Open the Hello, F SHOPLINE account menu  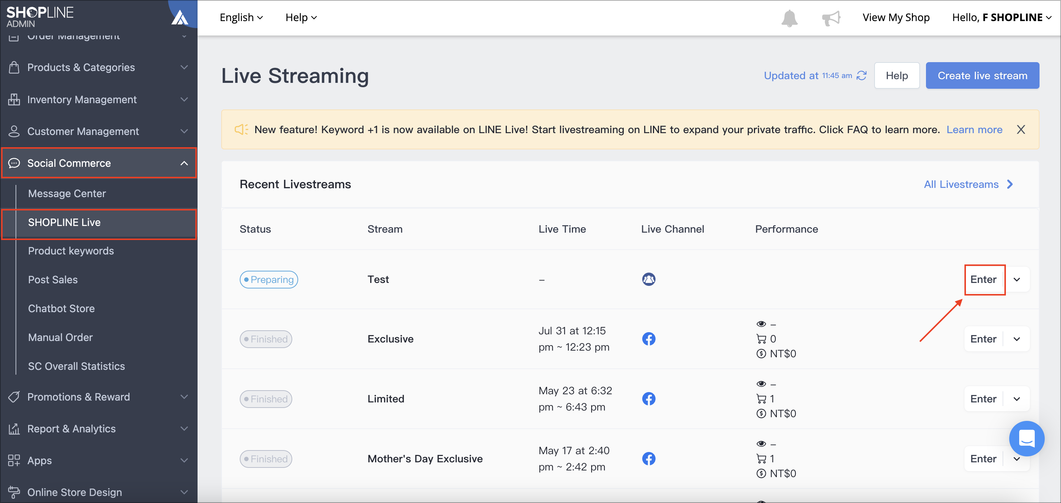coord(1001,18)
